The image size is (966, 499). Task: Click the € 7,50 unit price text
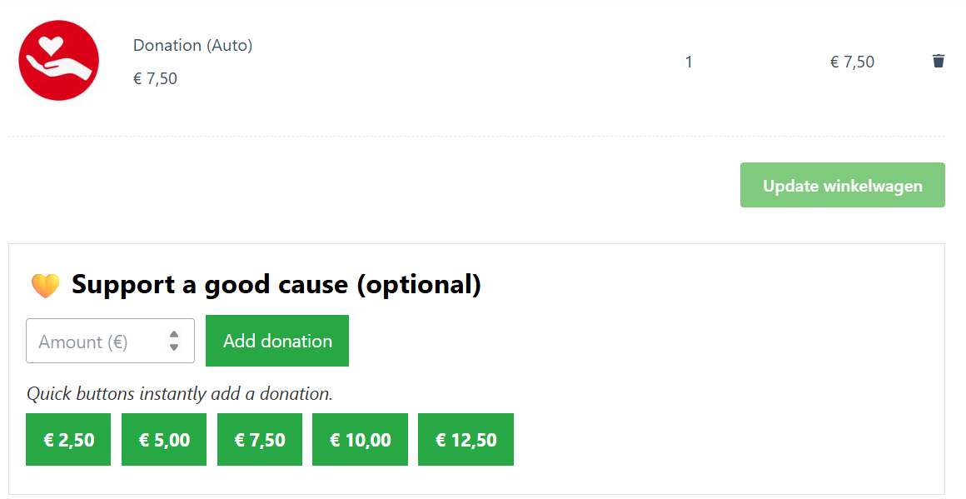pyautogui.click(x=156, y=78)
